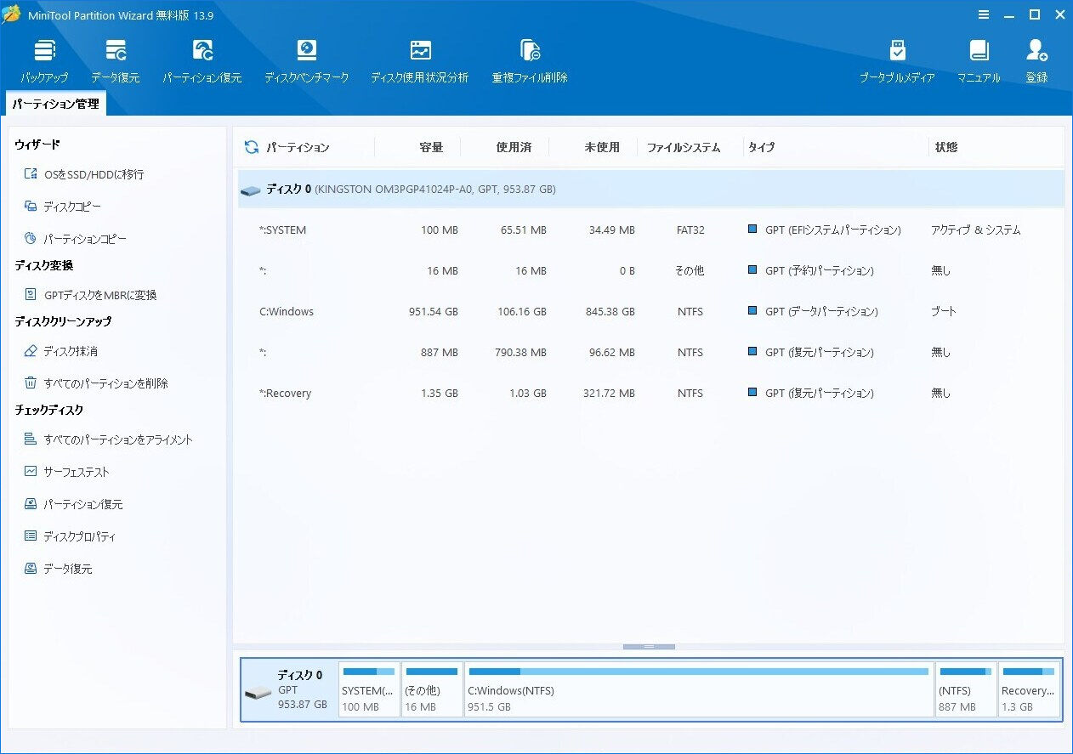Viewport: 1073px width, 754px height.
Task: Launch データ復元 from the top toolbar
Action: pos(116,60)
